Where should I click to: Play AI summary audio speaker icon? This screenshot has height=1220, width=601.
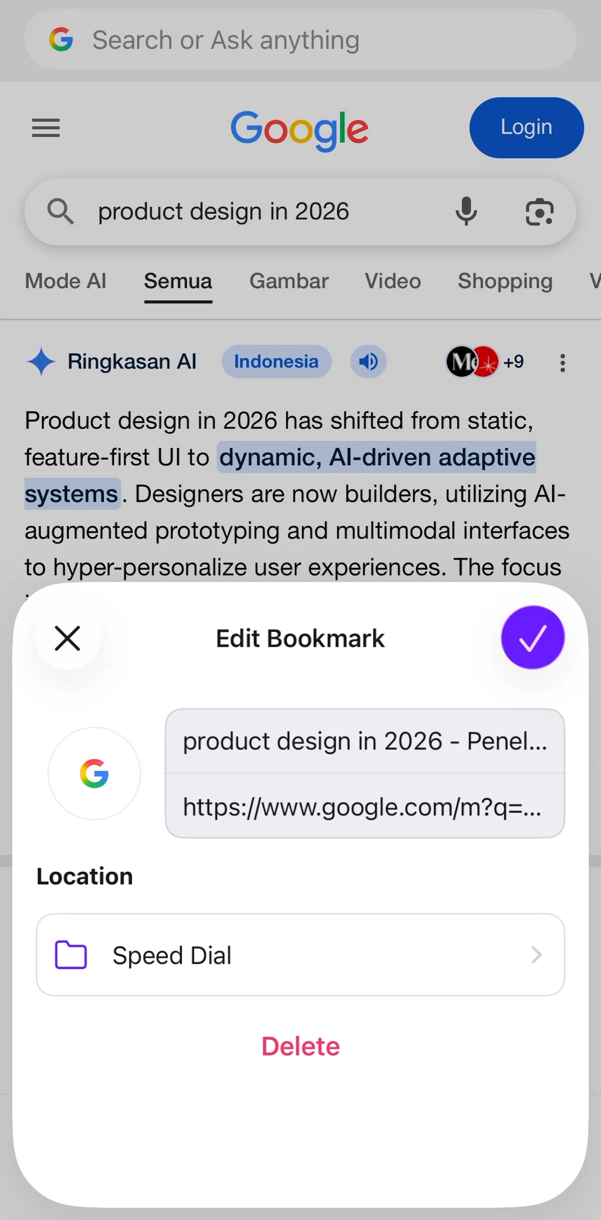click(x=368, y=362)
